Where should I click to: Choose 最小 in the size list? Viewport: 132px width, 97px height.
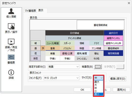98,94
